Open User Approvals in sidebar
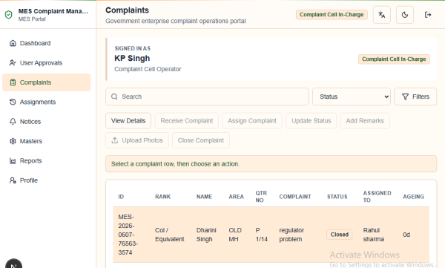The width and height of the screenshot is (445, 268). tap(47, 63)
